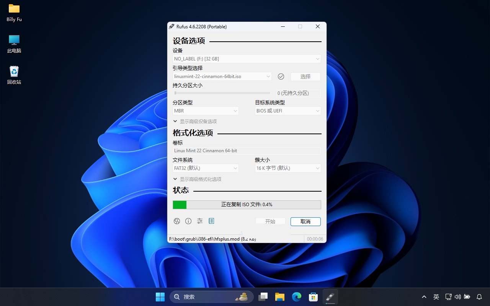Viewport: 490px width, 306px height.
Task: Launch Microsoft Edge from the taskbar
Action: pyautogui.click(x=296, y=296)
